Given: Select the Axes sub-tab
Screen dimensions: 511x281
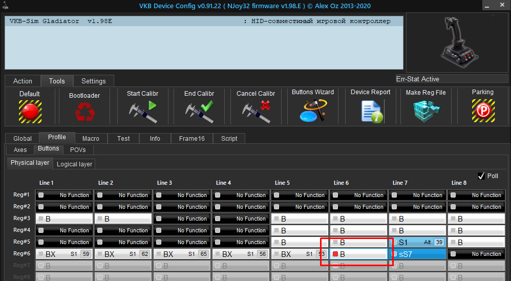Looking at the screenshot, I should (20, 150).
